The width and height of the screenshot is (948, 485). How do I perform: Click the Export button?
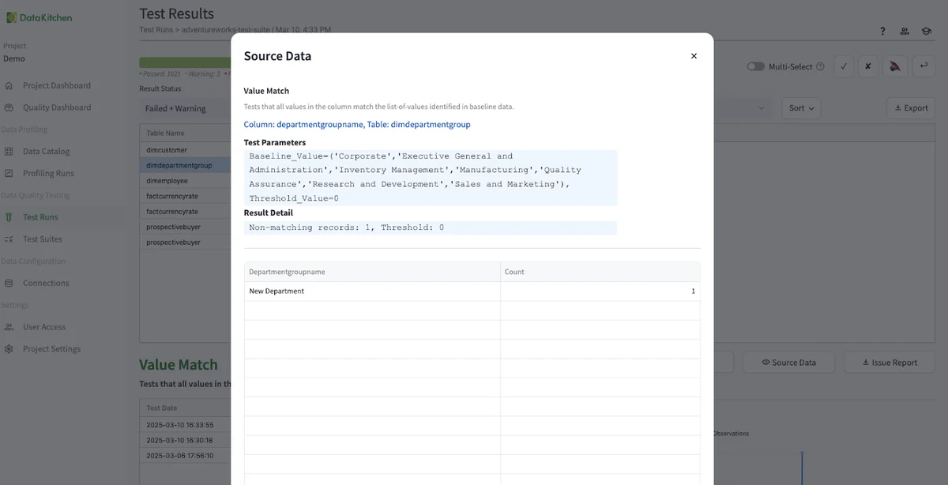[x=910, y=108]
